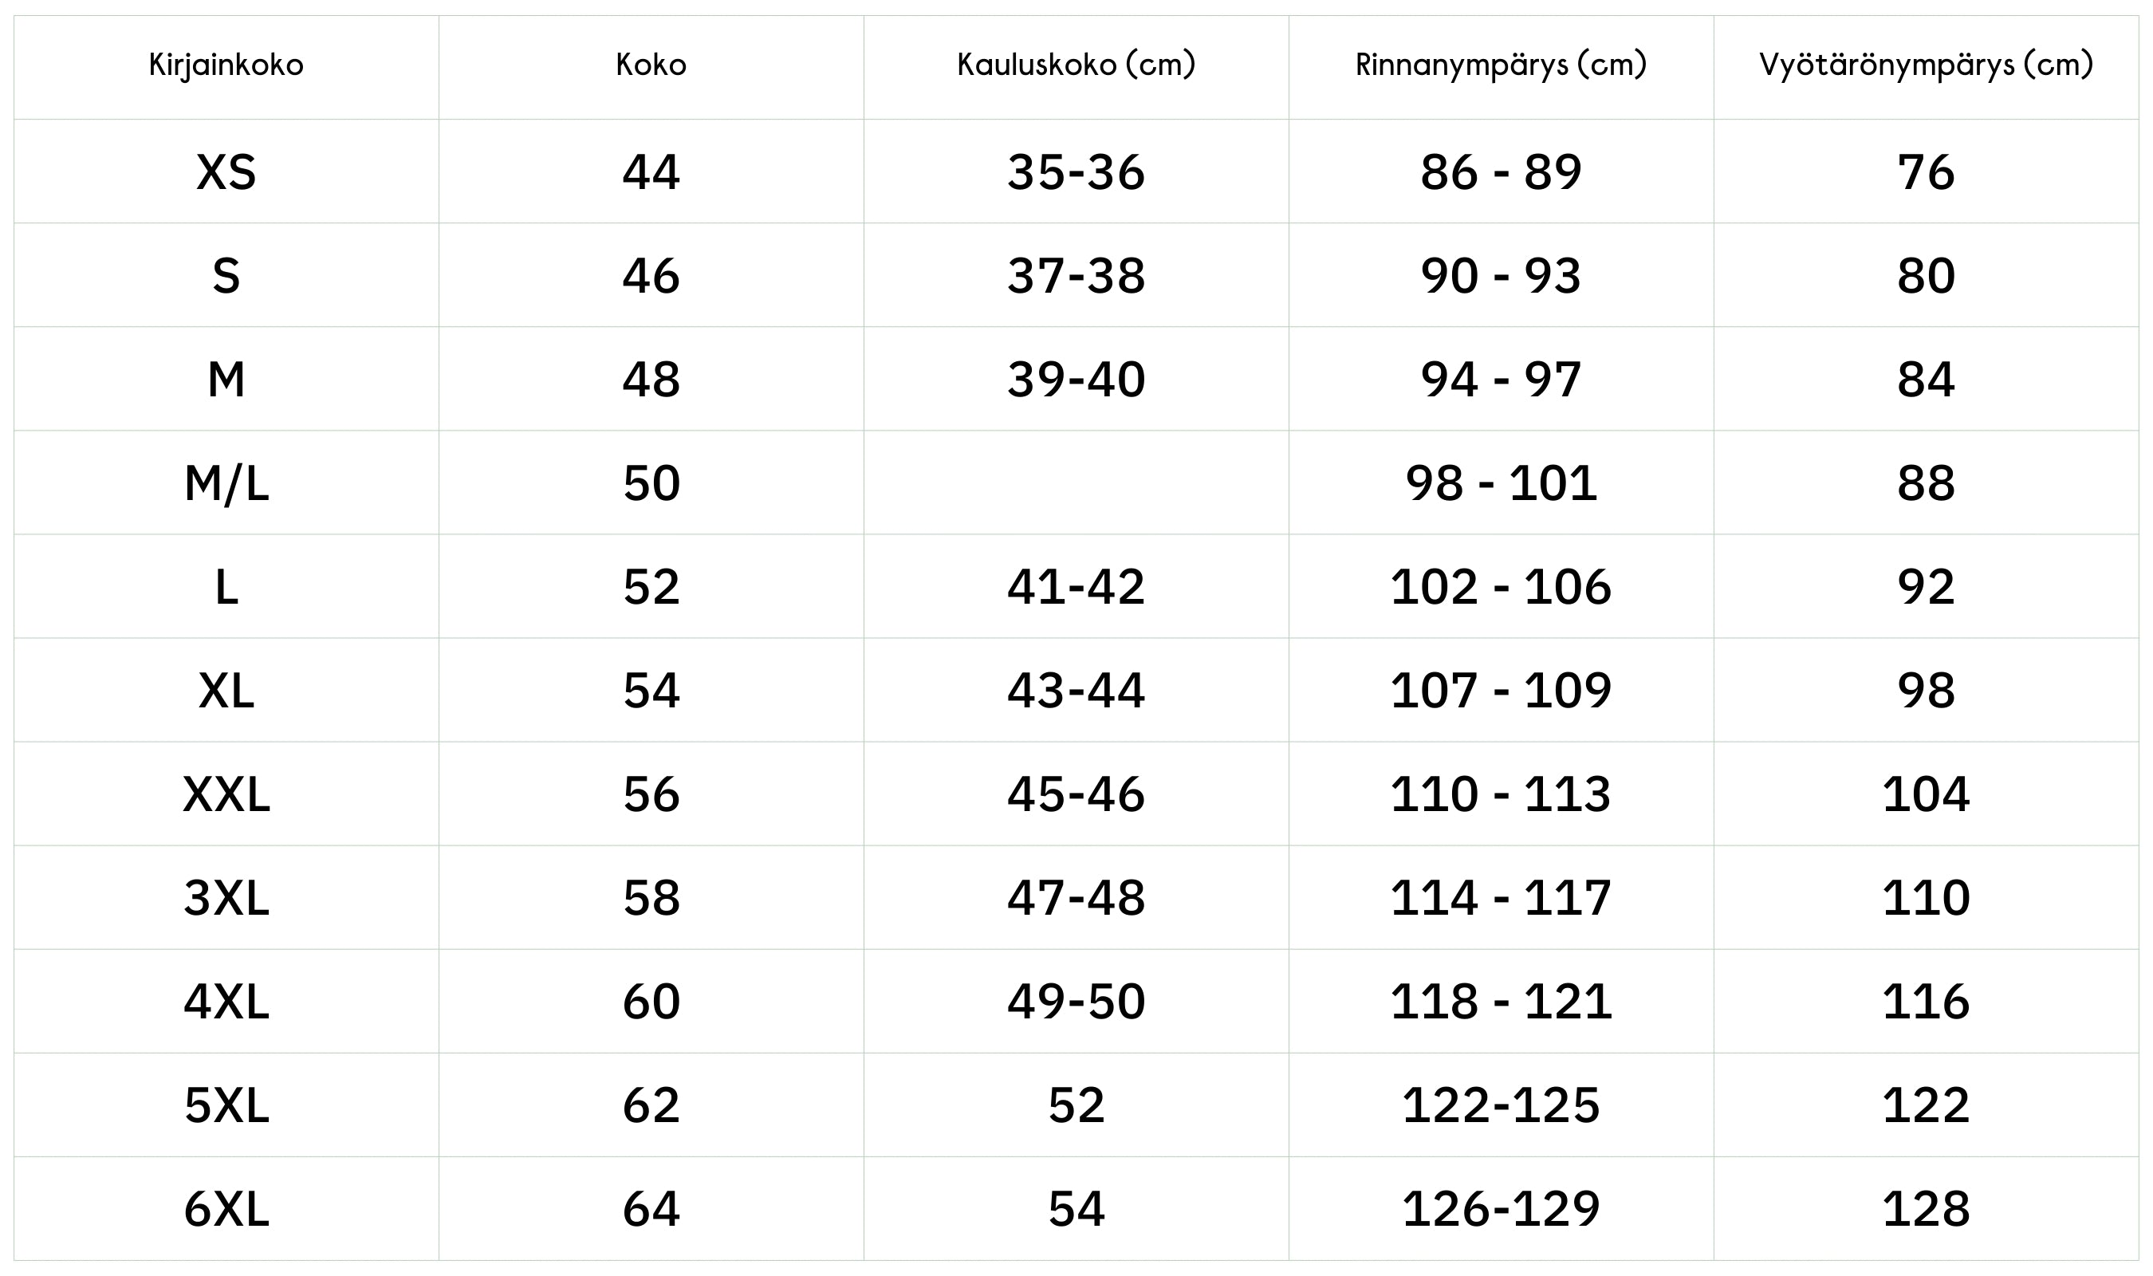Click chest measurement 86 - 89 cell
Viewport: 2153px width, 1276px height.
coord(1501,172)
